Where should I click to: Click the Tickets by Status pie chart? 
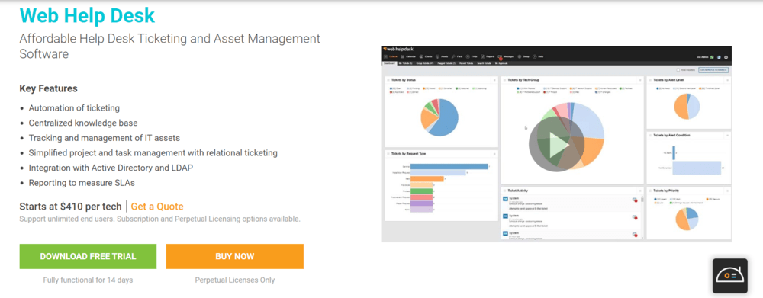[439, 117]
